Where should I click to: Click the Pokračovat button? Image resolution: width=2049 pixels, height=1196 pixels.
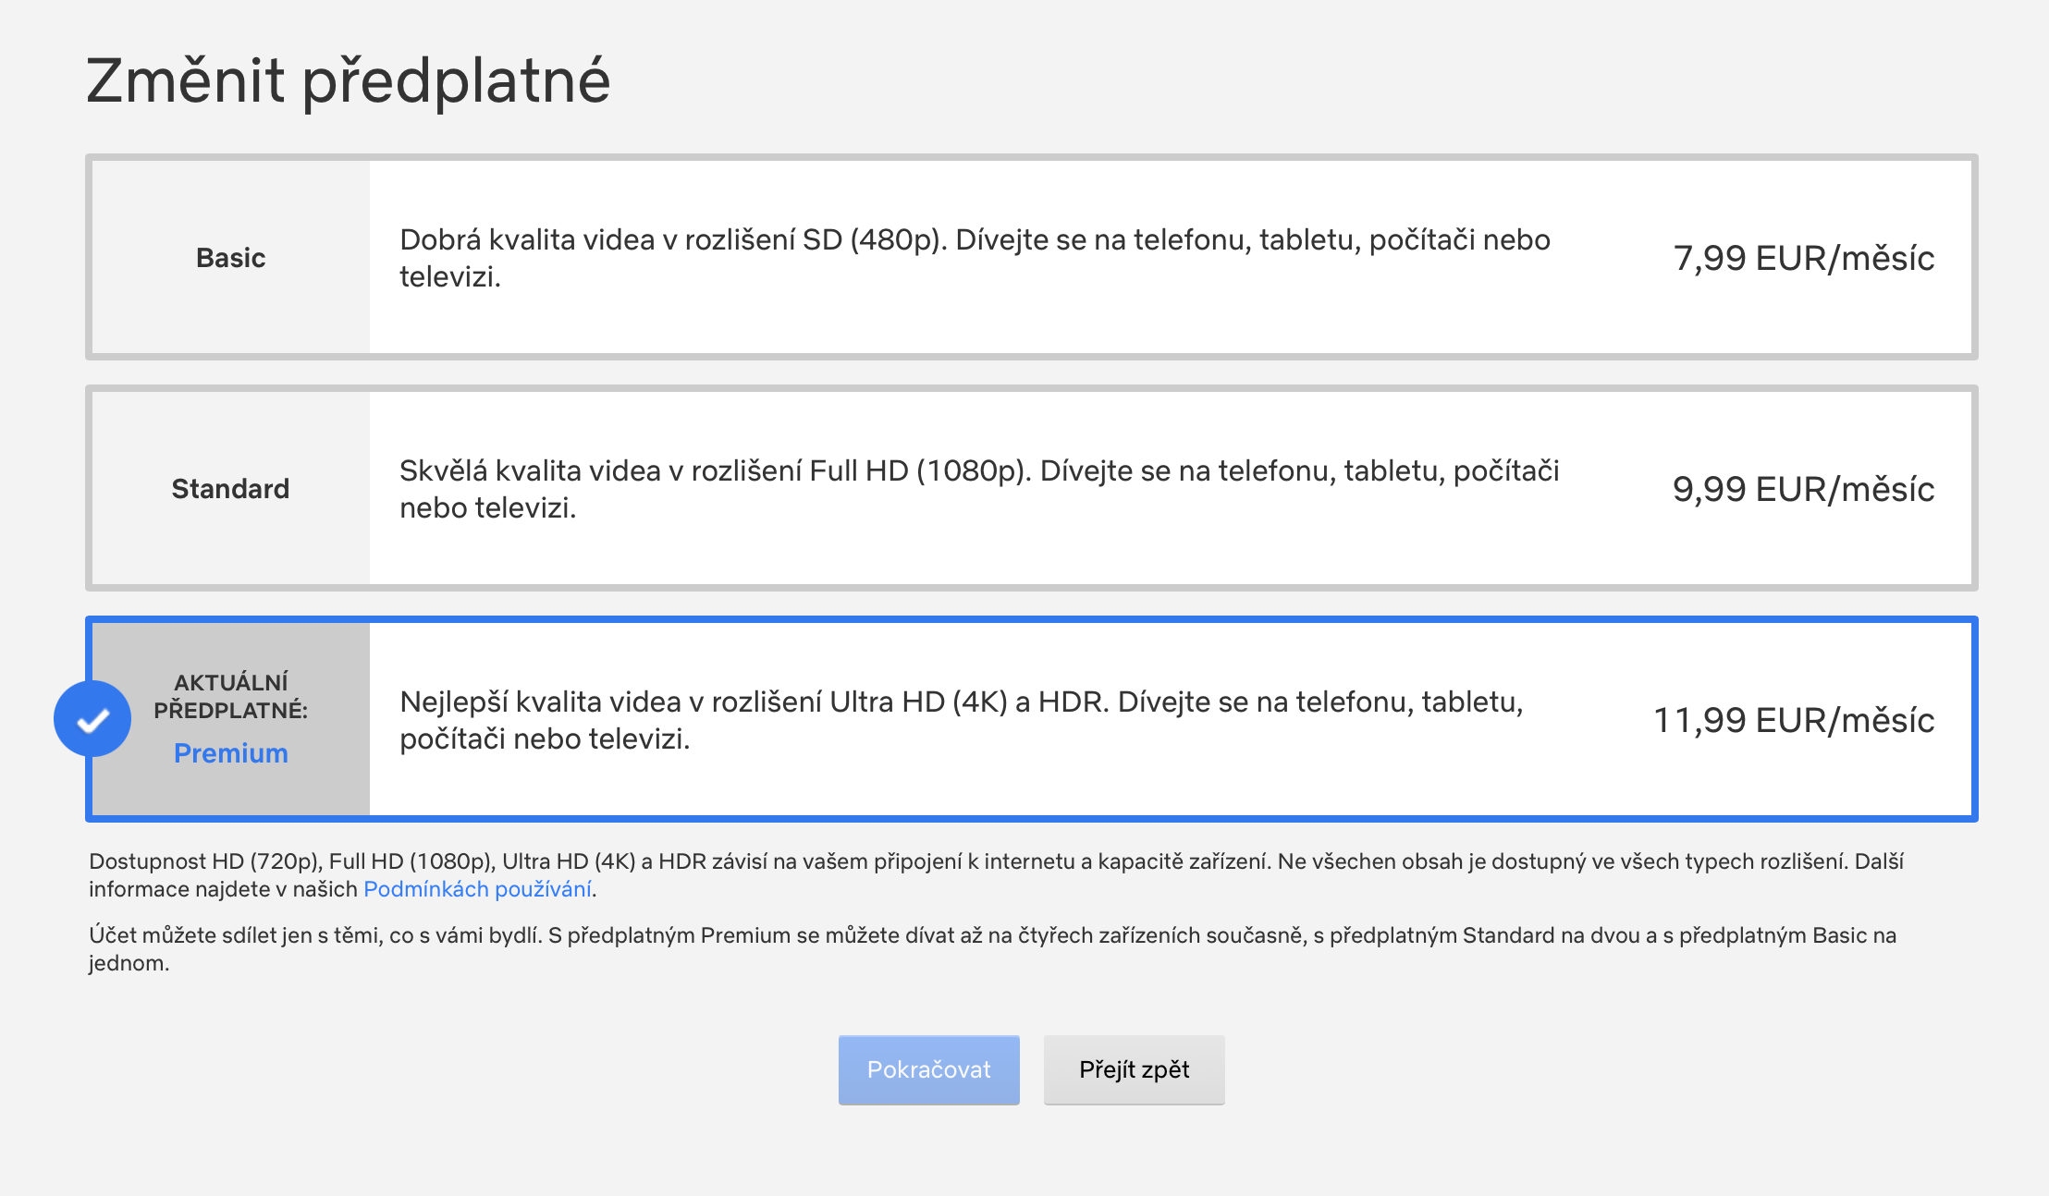tap(928, 1069)
